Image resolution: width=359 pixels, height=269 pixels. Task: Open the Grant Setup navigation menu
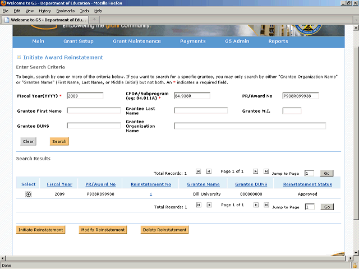[77, 41]
